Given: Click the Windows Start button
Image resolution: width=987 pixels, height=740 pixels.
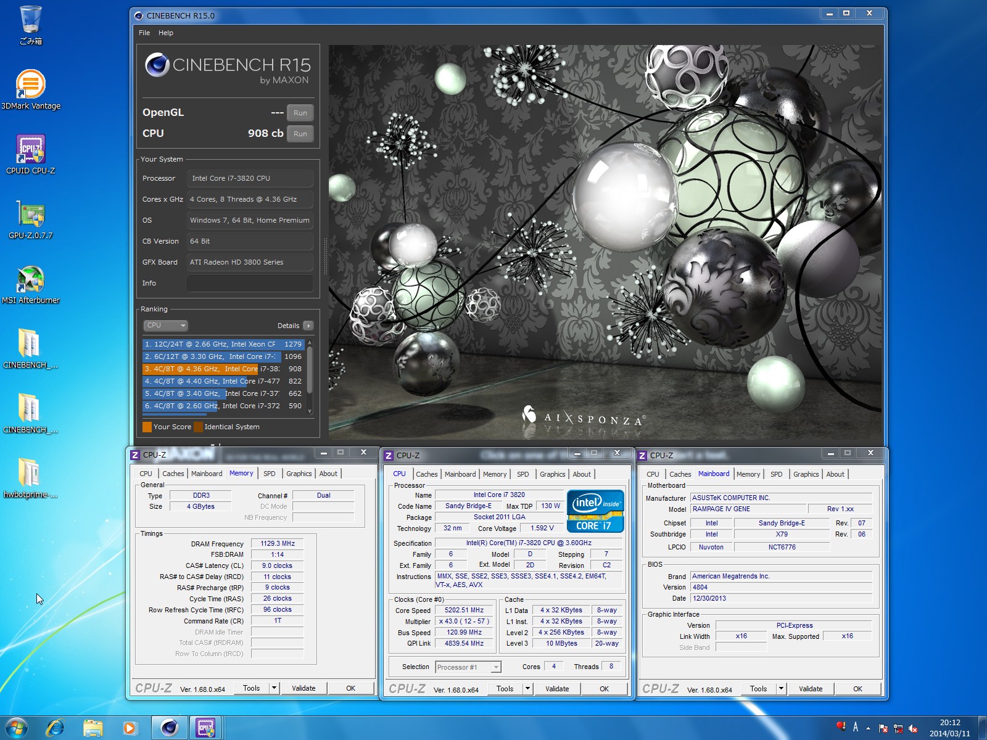Looking at the screenshot, I should point(17,728).
